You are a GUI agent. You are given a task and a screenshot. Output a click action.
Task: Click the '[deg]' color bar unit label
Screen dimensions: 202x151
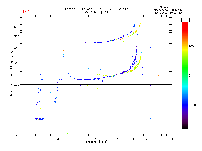185,20
